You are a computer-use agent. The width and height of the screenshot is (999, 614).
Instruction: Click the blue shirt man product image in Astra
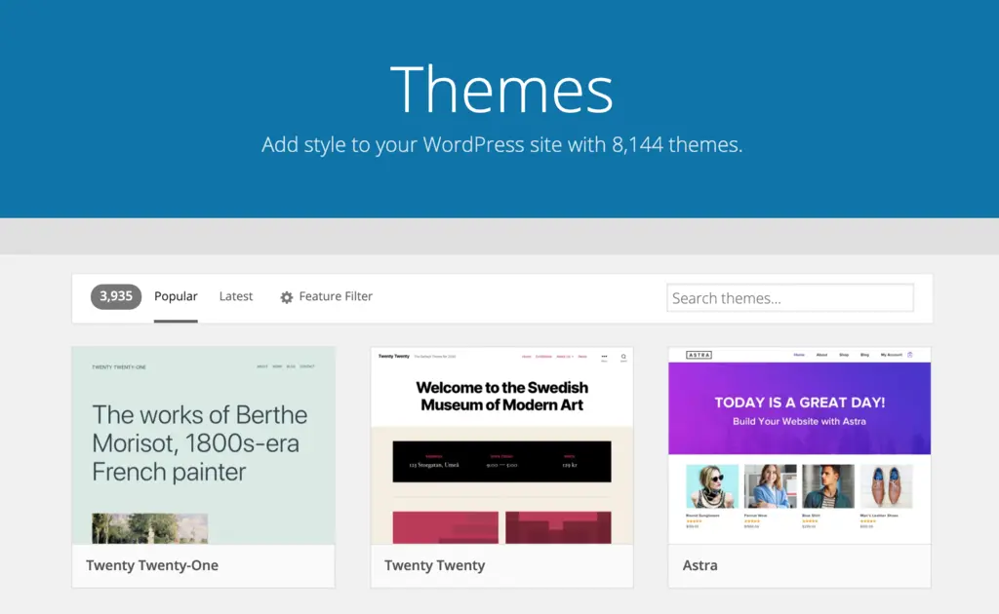point(828,486)
